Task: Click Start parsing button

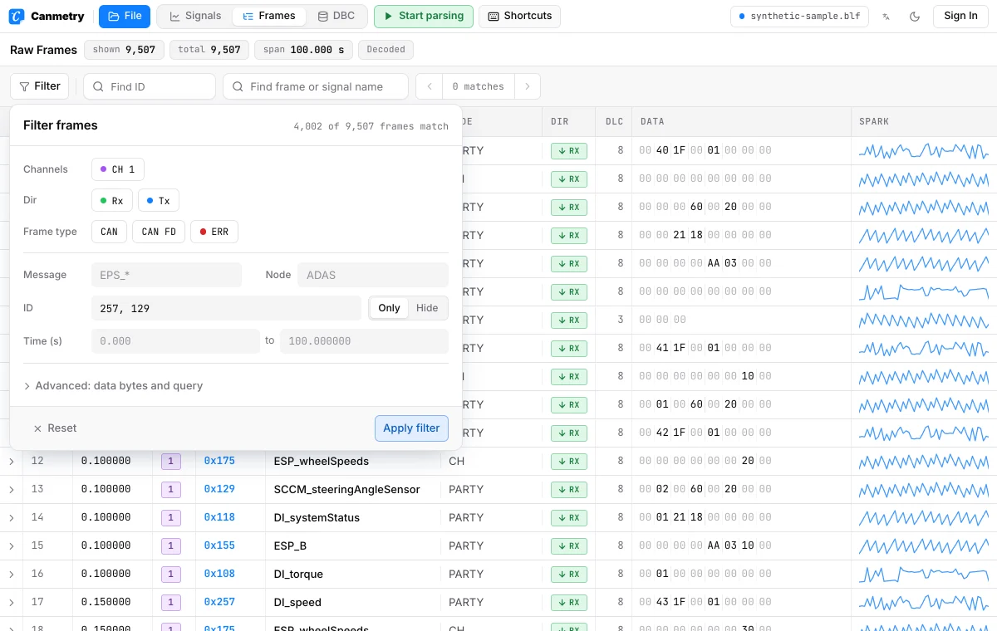Action: [424, 16]
